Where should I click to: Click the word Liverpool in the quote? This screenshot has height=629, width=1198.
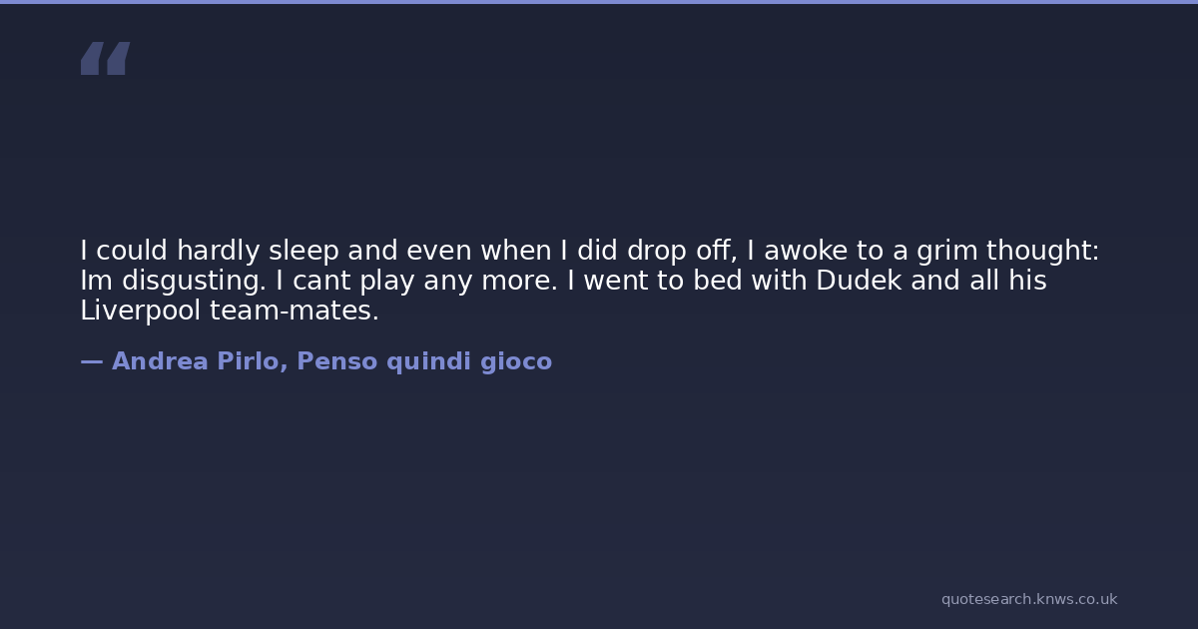coord(141,311)
